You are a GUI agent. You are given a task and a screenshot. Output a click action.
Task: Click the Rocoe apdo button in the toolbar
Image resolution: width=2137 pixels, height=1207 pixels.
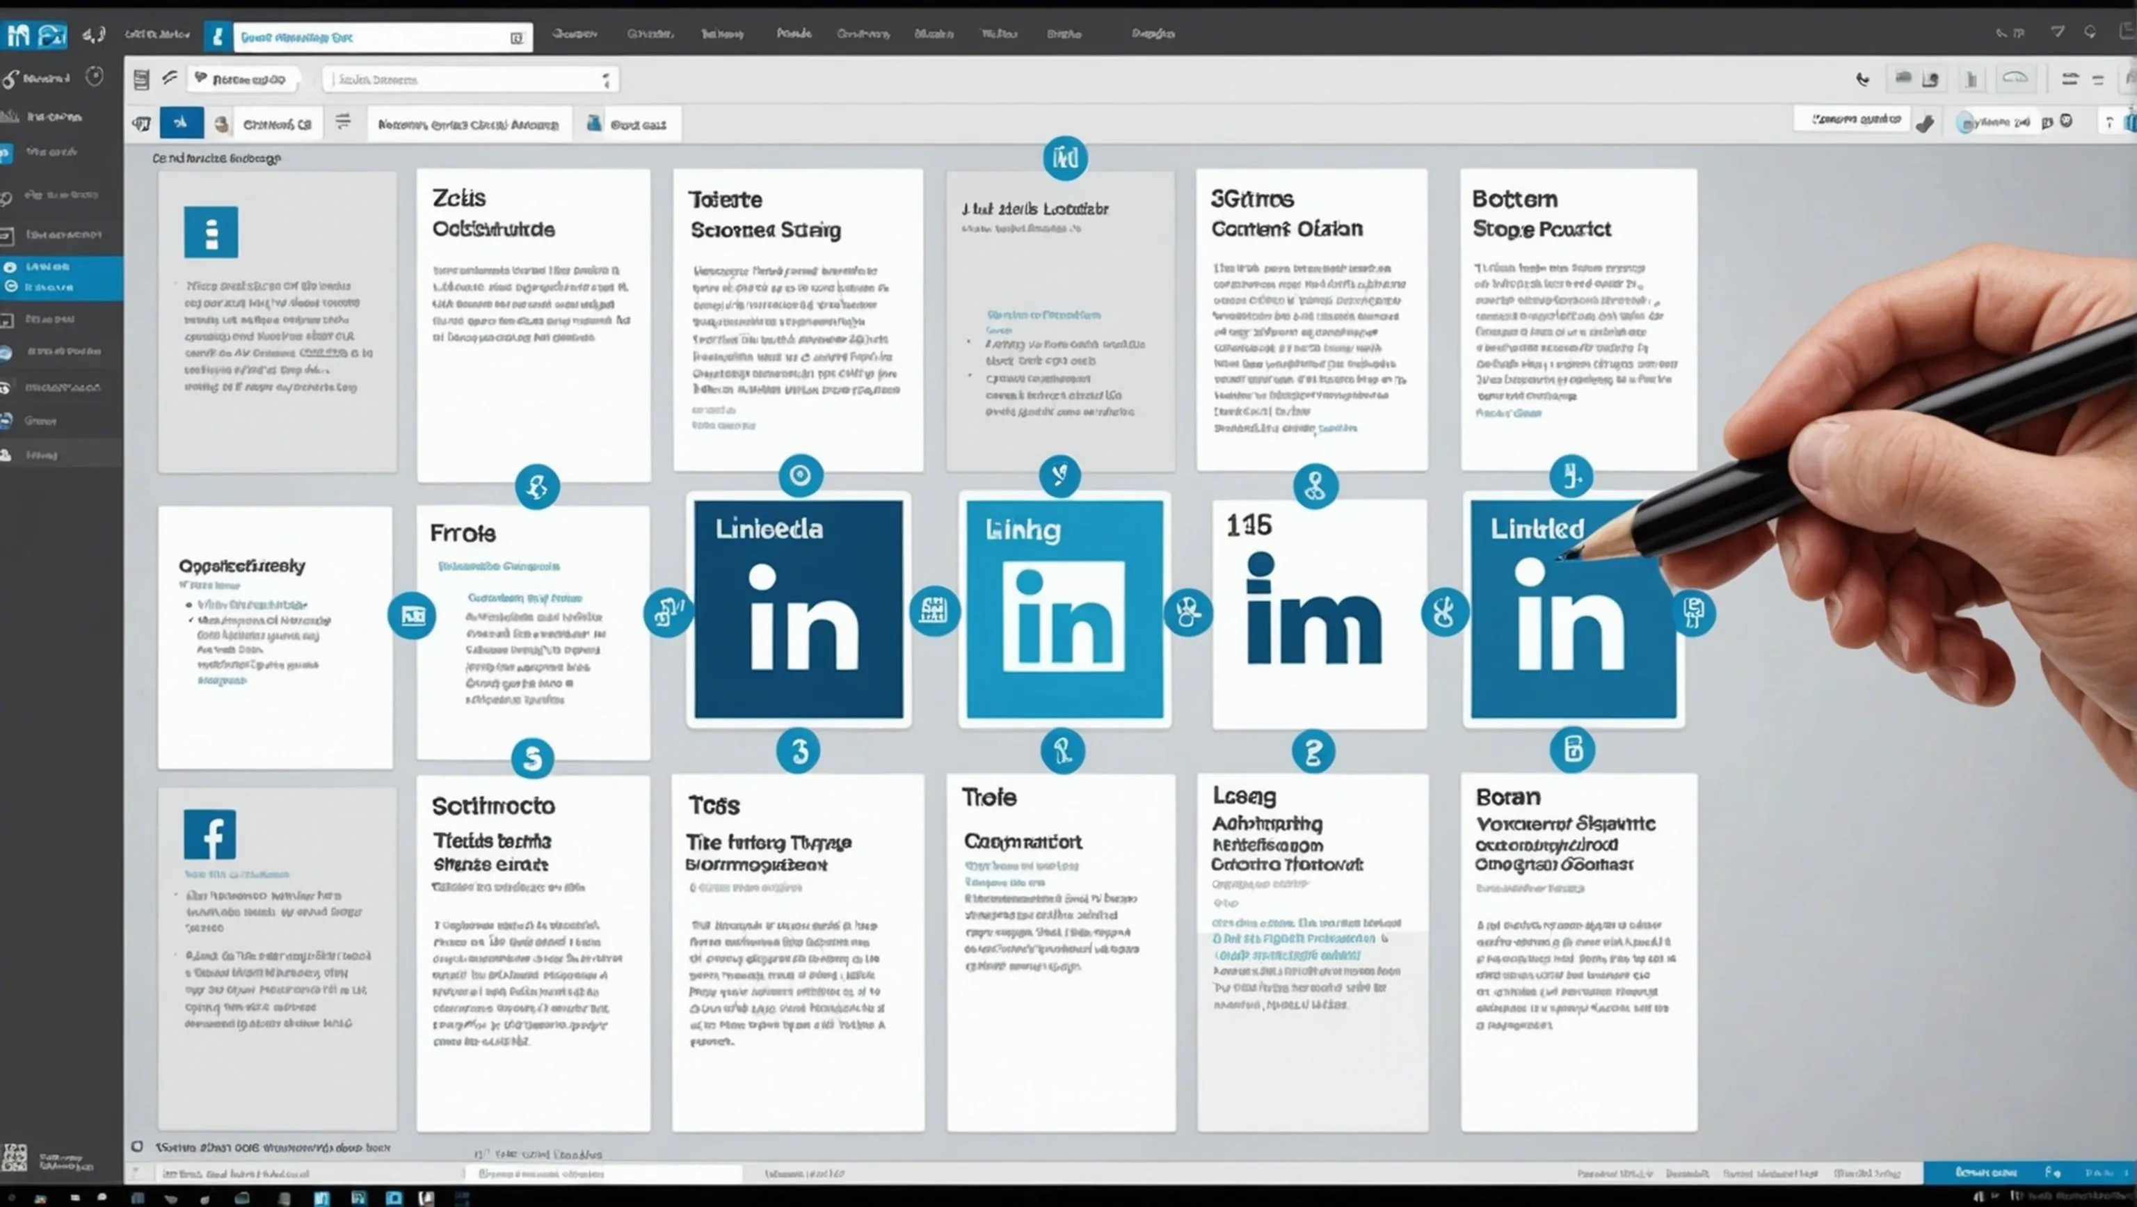[241, 79]
